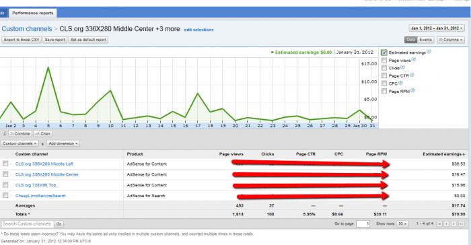
Task: Go to the first page of results
Action: pos(439,224)
